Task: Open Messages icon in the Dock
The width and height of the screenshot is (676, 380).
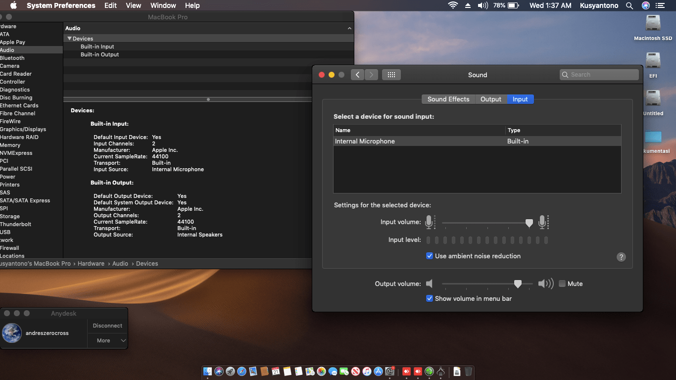Action: click(333, 371)
